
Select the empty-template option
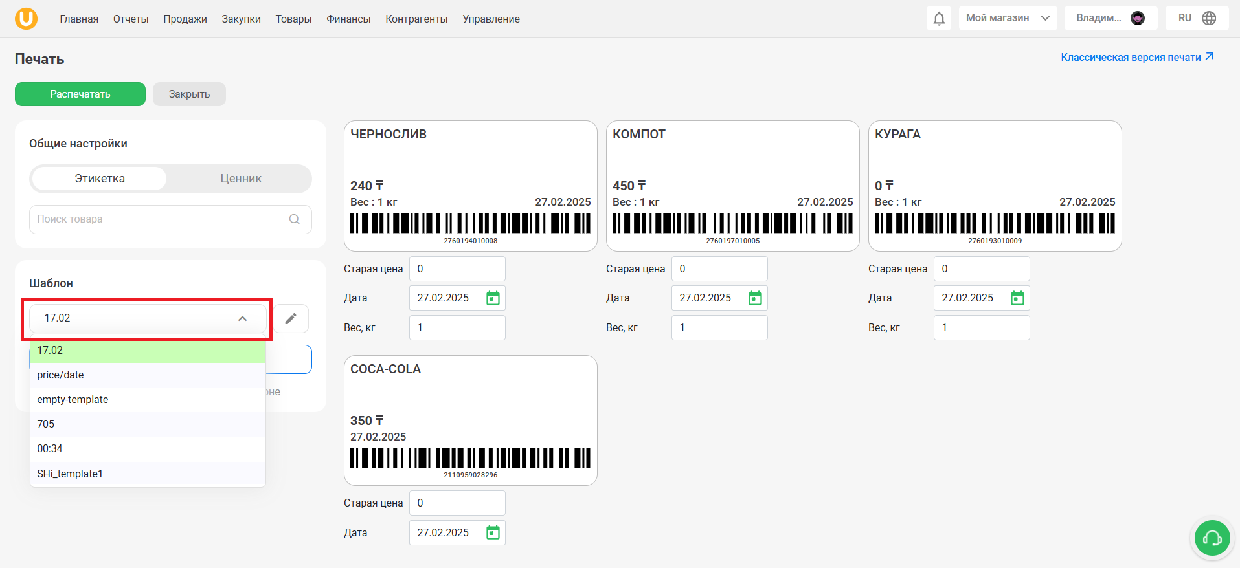point(148,400)
